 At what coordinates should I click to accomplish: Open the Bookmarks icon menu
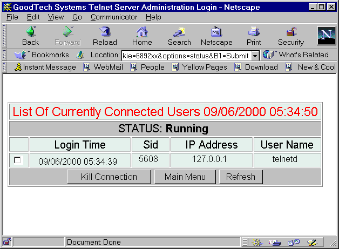point(41,55)
